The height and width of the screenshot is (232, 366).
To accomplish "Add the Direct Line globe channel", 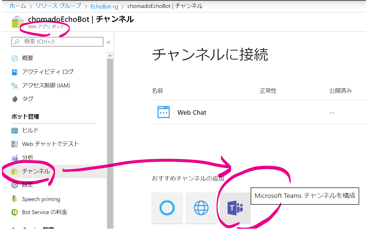I will tap(201, 208).
